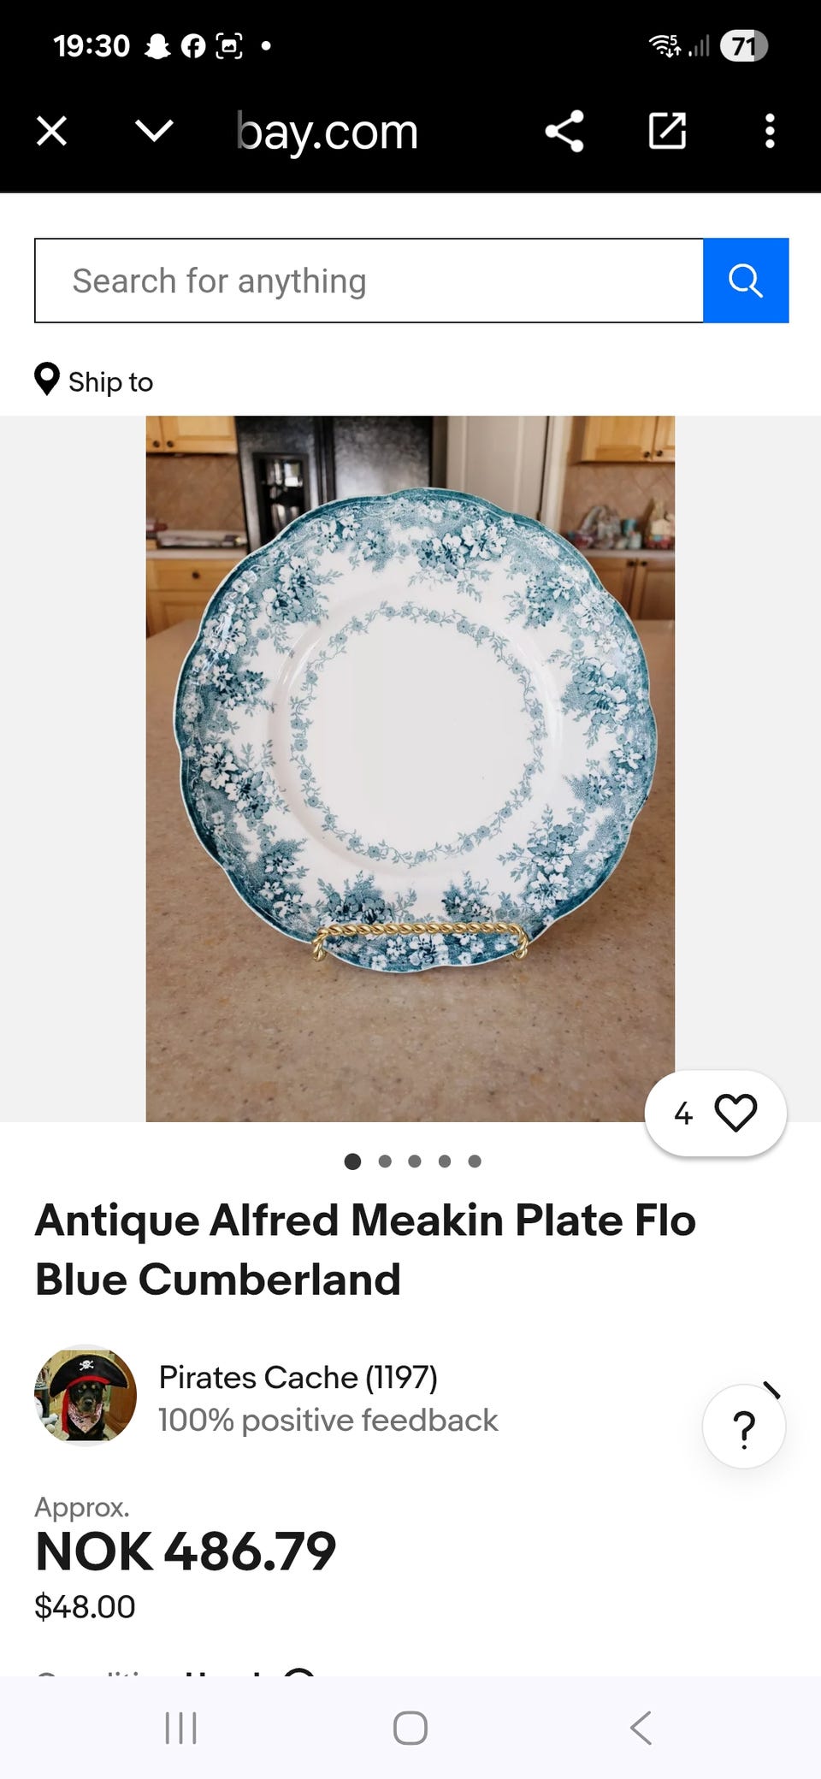Focus the Search for anything field
Screen dimensions: 821x1779
[369, 281]
